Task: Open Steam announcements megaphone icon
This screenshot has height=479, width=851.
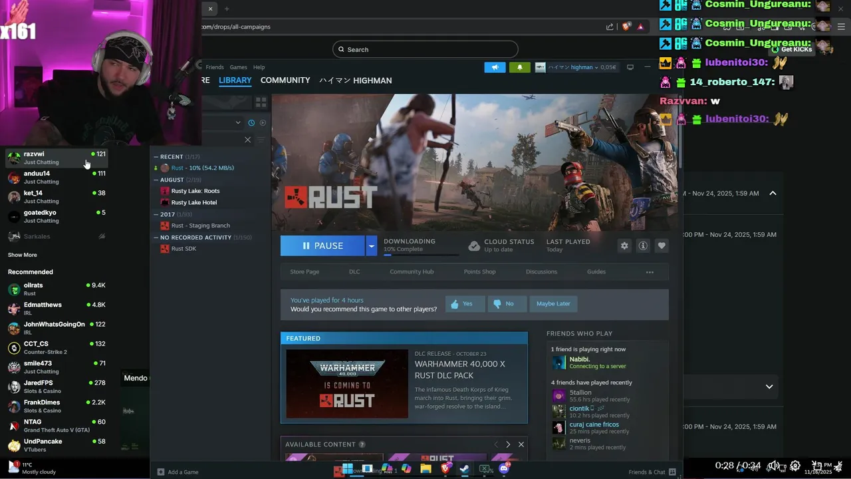Action: click(495, 67)
